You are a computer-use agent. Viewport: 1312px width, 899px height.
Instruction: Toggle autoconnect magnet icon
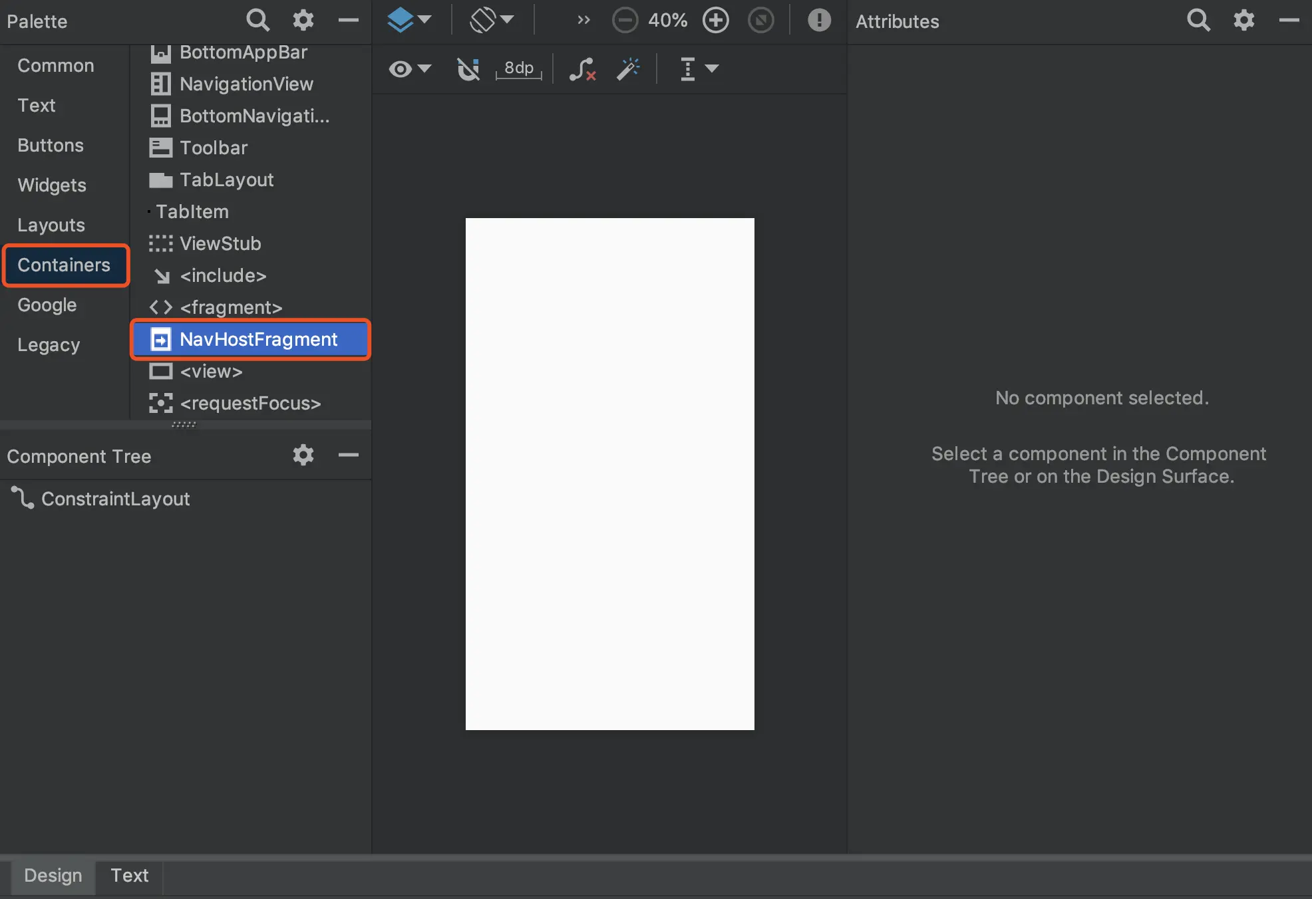coord(468,68)
